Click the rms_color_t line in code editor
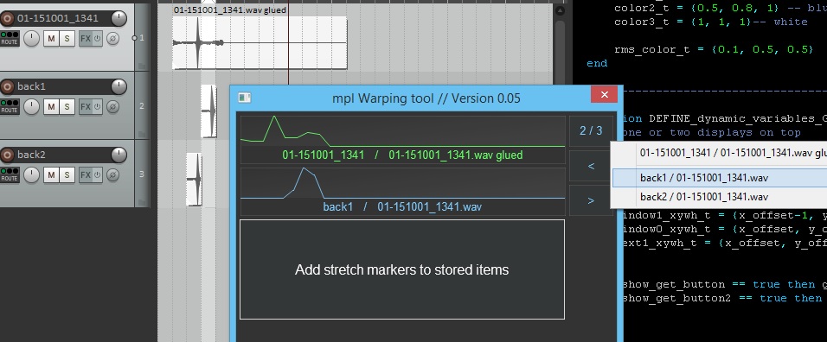Viewport: 827px width, 342px height. 714,49
